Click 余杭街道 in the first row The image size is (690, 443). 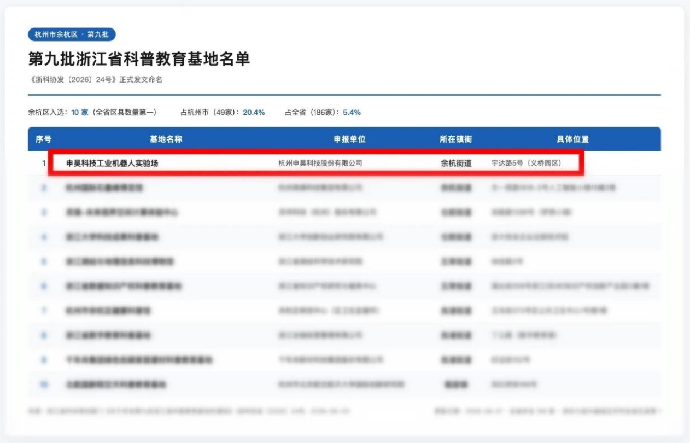pyautogui.click(x=456, y=163)
